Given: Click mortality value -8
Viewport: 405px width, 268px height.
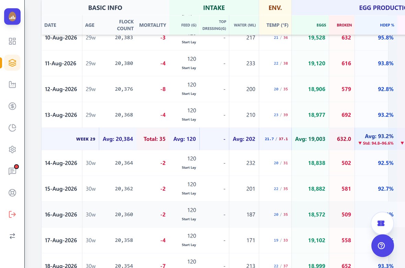Looking at the screenshot, I should pyautogui.click(x=163, y=89).
